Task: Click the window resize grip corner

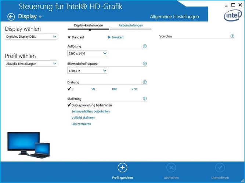Action: [x=242, y=180]
